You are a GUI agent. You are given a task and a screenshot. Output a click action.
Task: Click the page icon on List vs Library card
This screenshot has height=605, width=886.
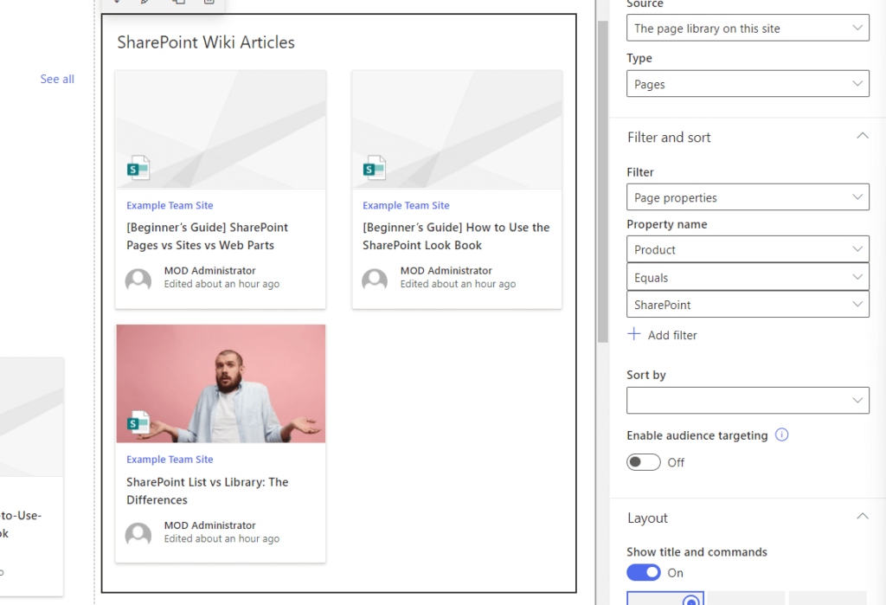pyautogui.click(x=138, y=422)
